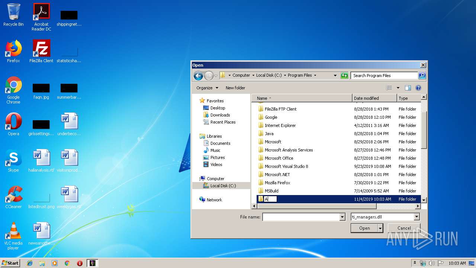Click the horizontal scrollbar right arrow

click(x=418, y=206)
